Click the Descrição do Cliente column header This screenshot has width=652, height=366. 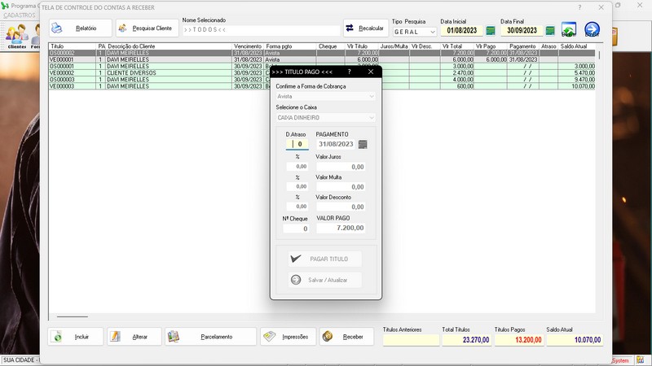(x=169, y=46)
